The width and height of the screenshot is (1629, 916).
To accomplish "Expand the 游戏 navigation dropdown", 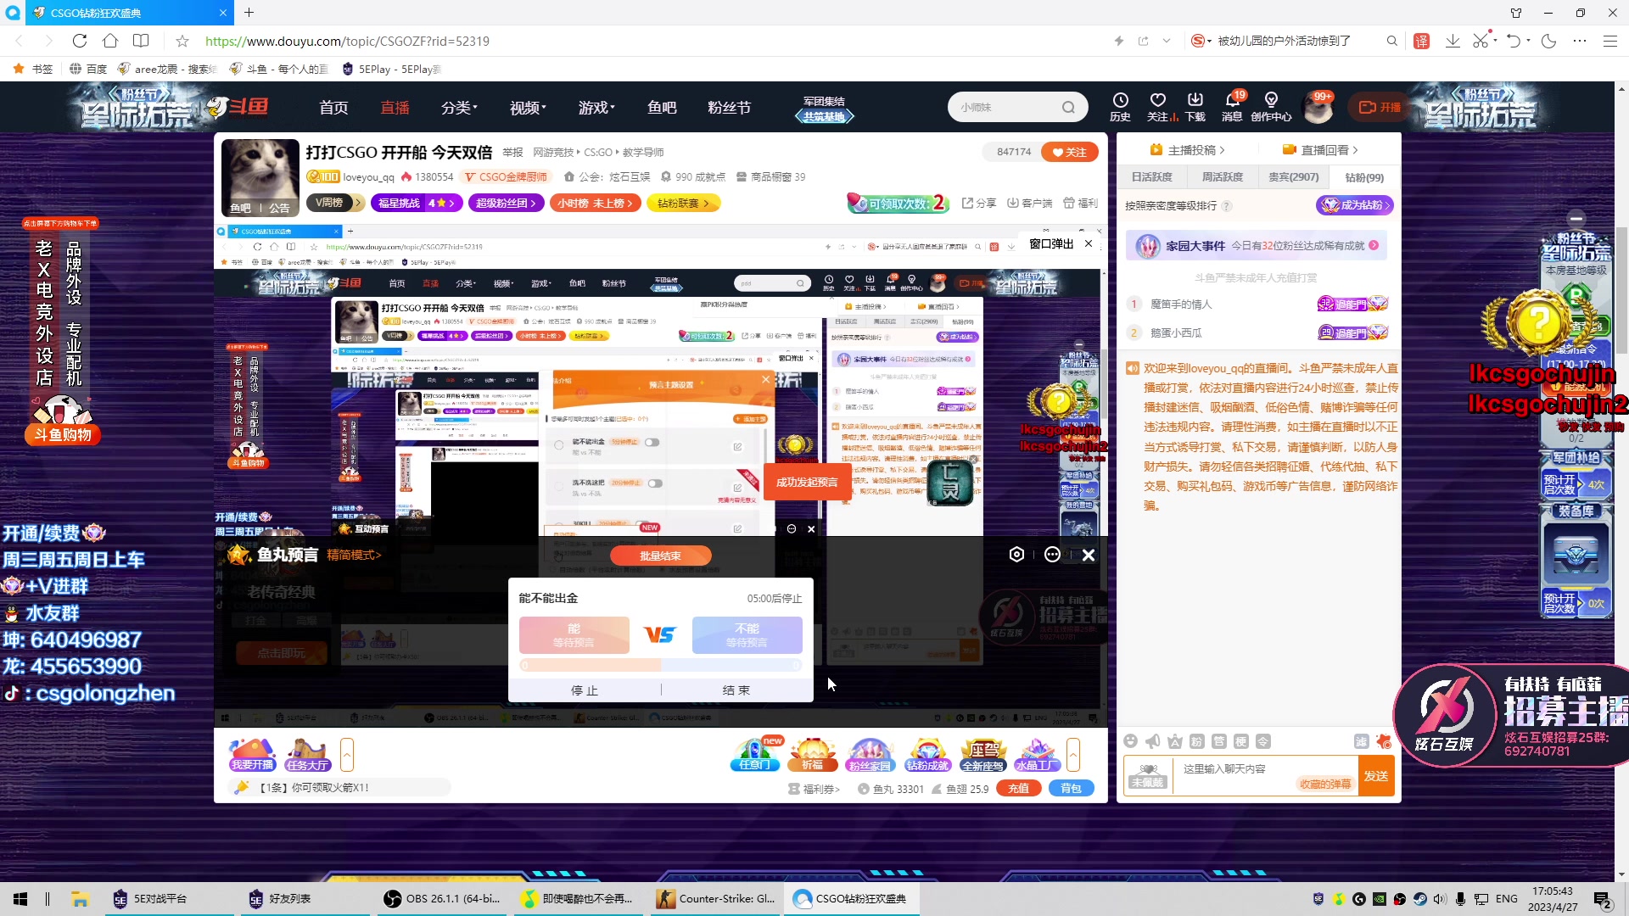I will tap(596, 108).
